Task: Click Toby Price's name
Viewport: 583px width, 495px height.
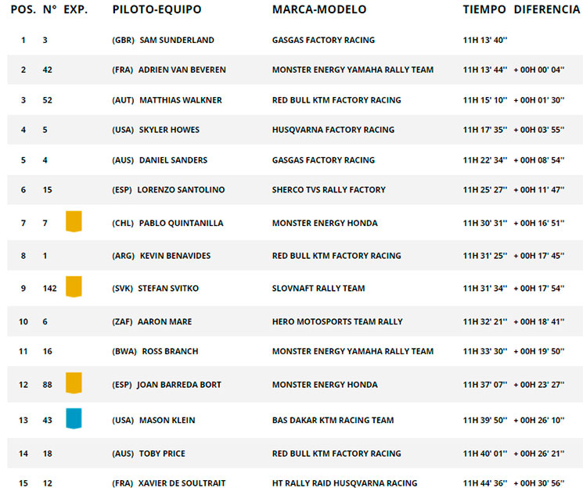Action: click(x=162, y=454)
